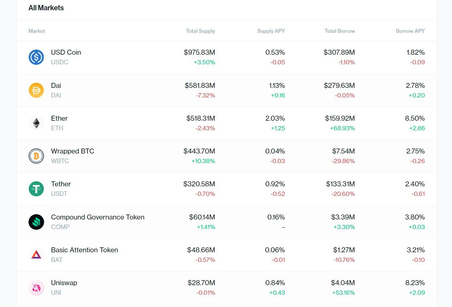Select the $279.63M Dai total borrow
The image size is (452, 307).
click(339, 86)
